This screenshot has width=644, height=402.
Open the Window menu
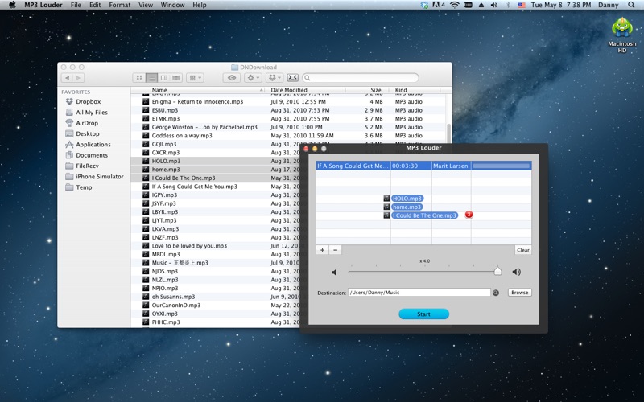tap(172, 5)
